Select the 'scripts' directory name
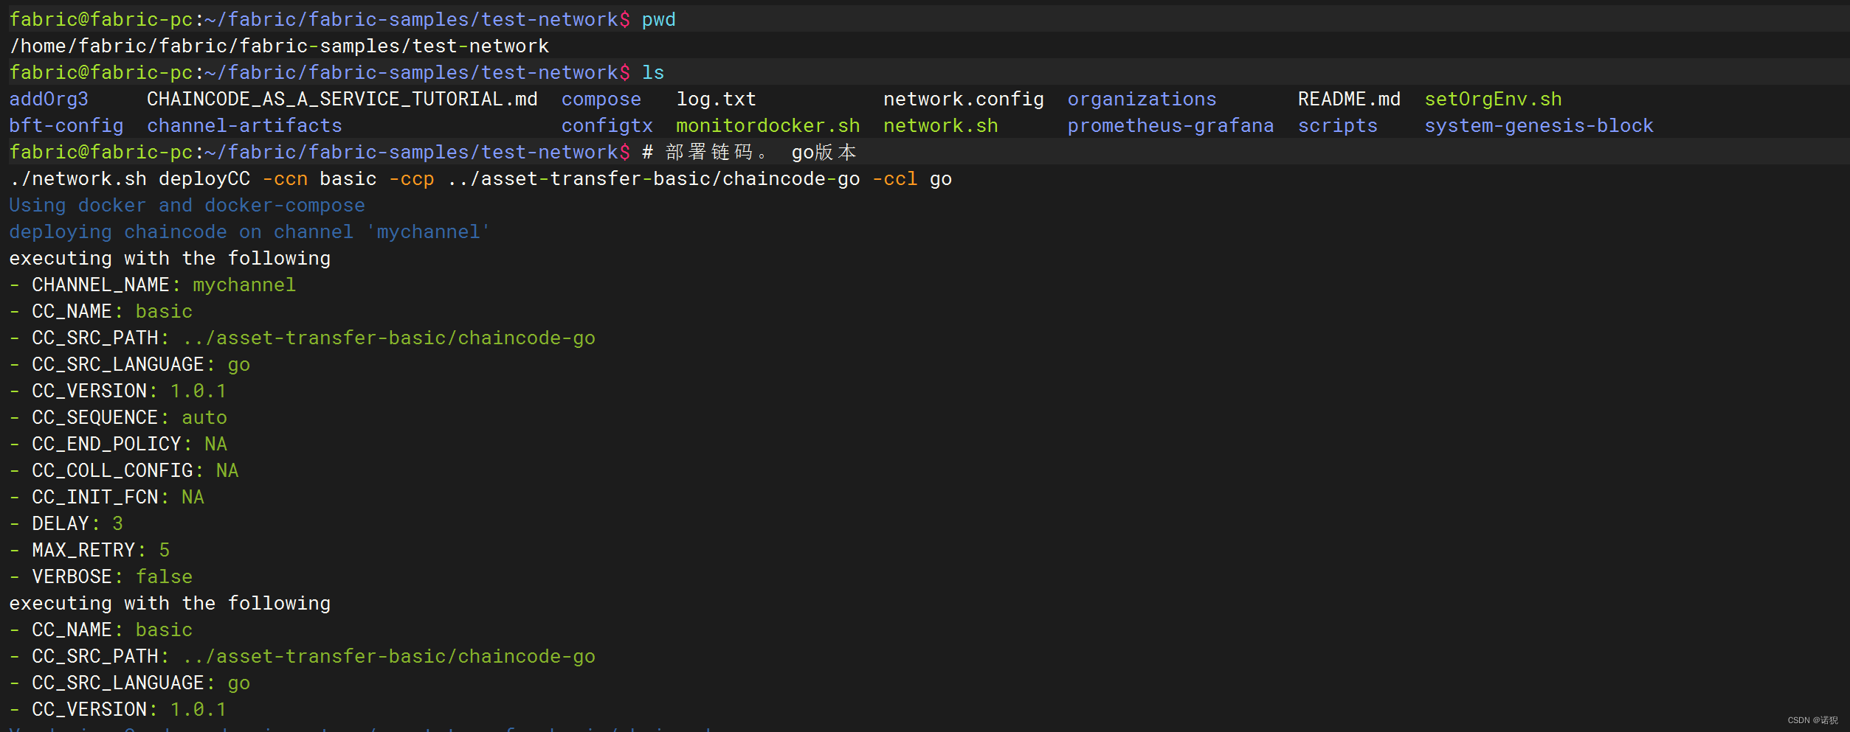Viewport: 1850px width, 732px height. [x=1338, y=126]
